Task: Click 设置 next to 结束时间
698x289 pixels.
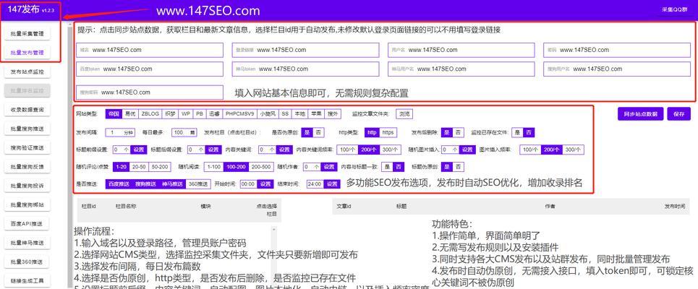Action: pyautogui.click(x=332, y=184)
